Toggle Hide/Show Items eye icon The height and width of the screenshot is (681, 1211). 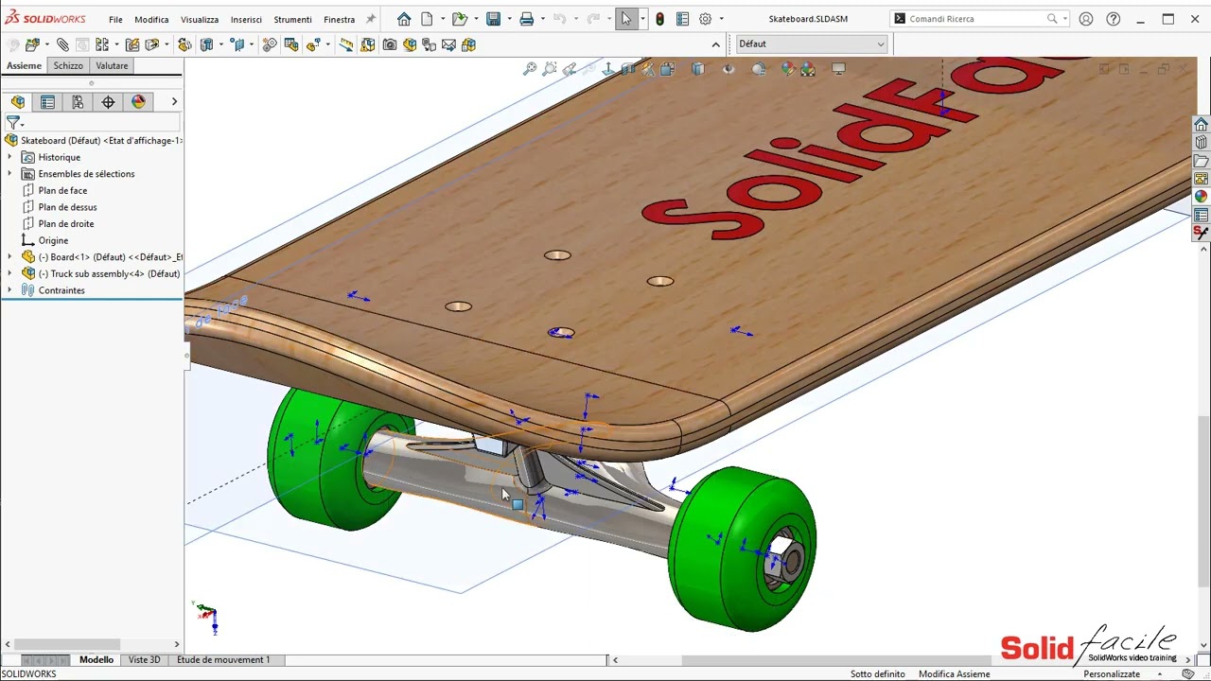(728, 69)
